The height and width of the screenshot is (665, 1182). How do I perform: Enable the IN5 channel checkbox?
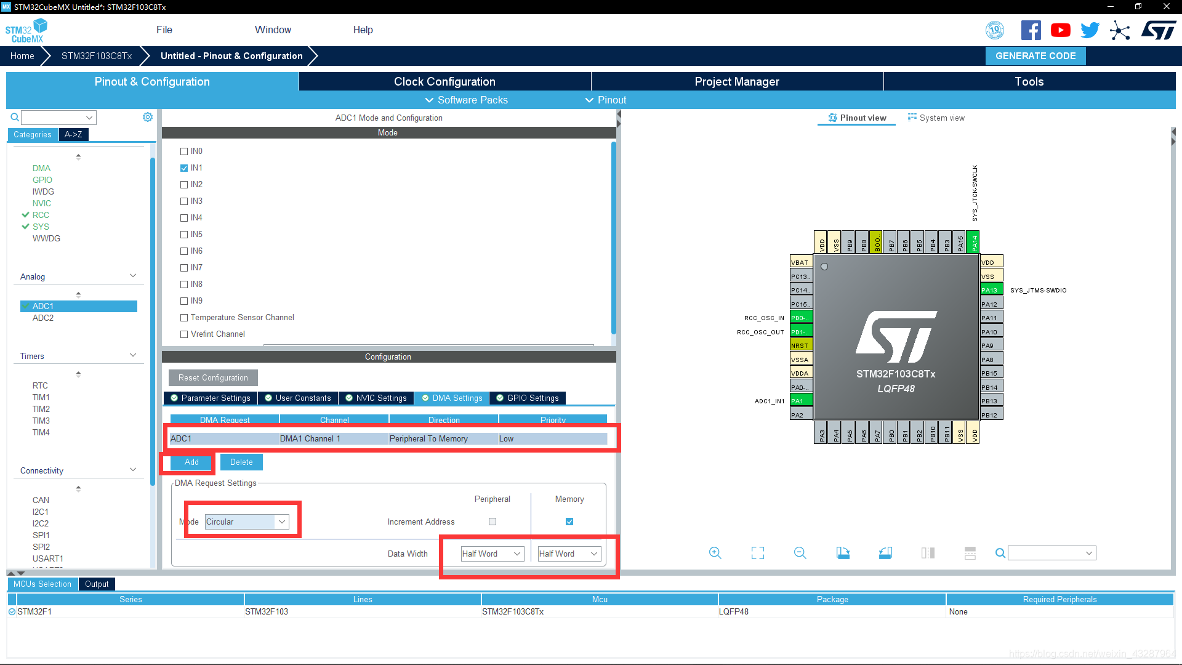coord(183,235)
